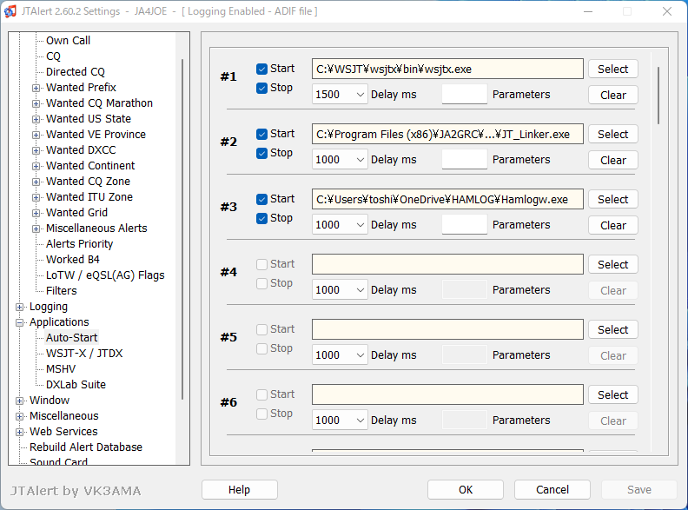The height and width of the screenshot is (510, 688).
Task: Expand the Miscellaneous tree node
Action: coord(19,416)
